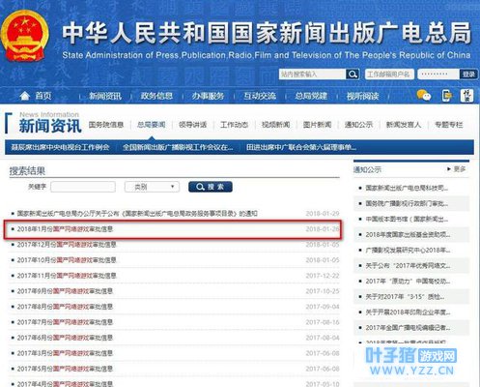
Task: Switch to the 国务院信息 tab
Action: (106, 125)
